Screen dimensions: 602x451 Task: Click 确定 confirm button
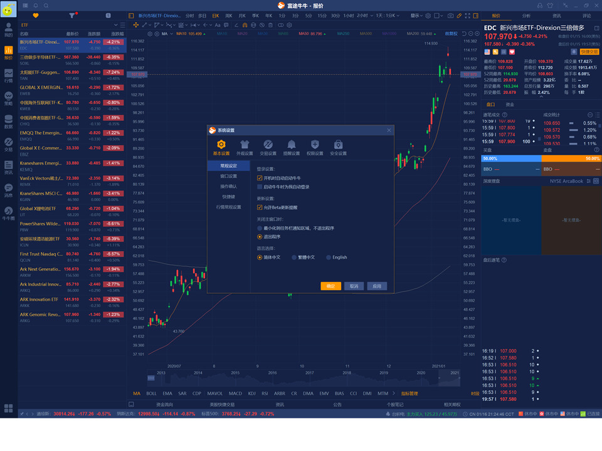(330, 286)
